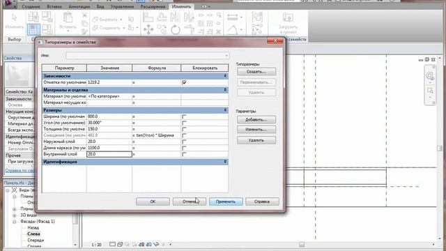Click the Отмена button
The height and width of the screenshot is (251, 446).
[x=190, y=201]
